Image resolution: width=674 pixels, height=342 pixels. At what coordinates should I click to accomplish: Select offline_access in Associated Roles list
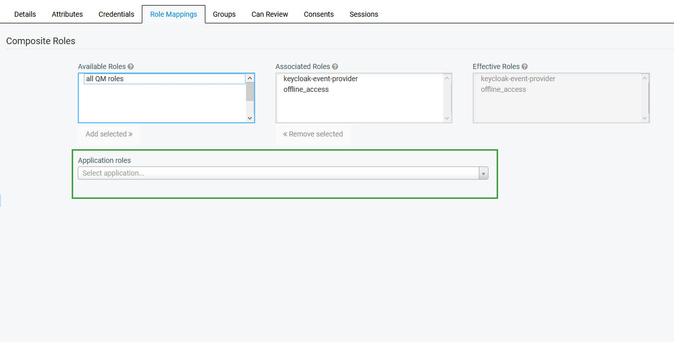click(x=306, y=89)
